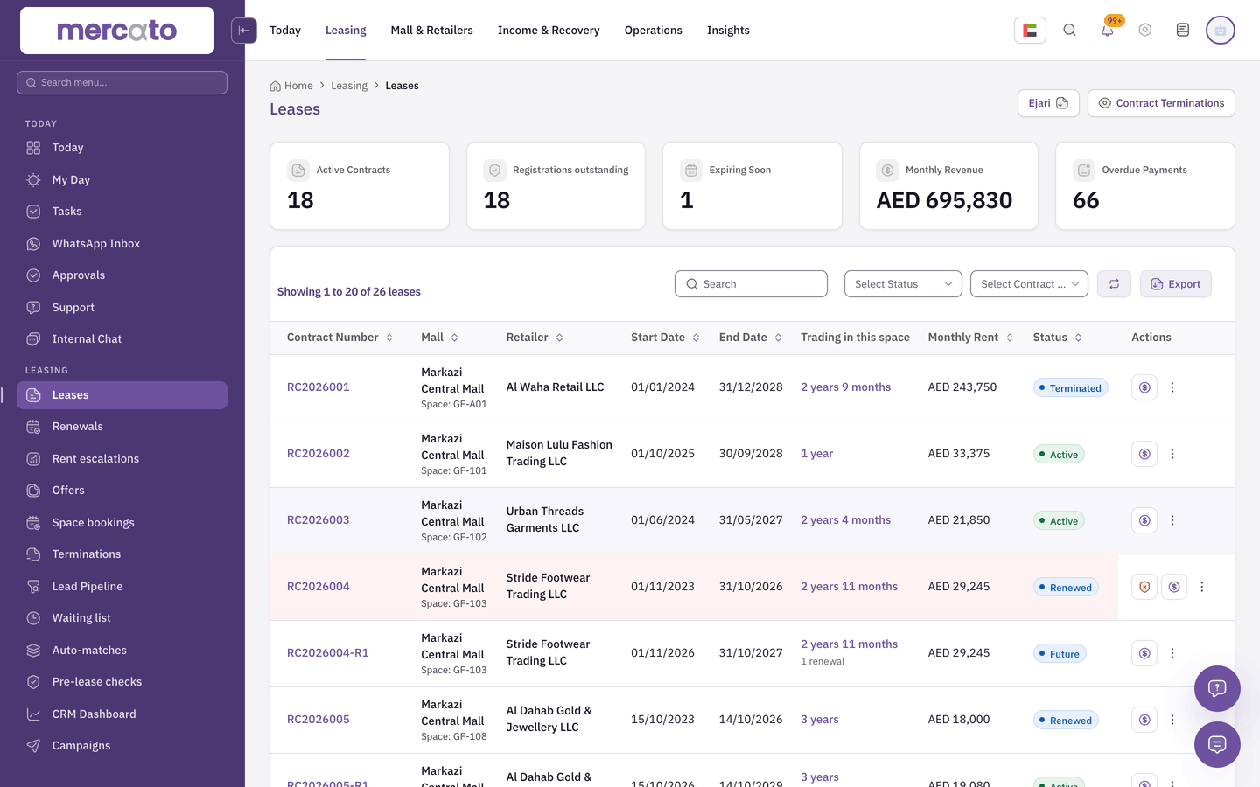Sort table by End Date column

pyautogui.click(x=751, y=338)
